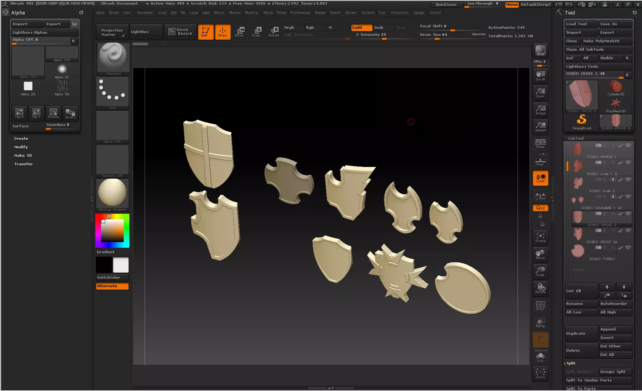Open the Render menu
The height and width of the screenshot is (391, 642).
click(x=320, y=13)
